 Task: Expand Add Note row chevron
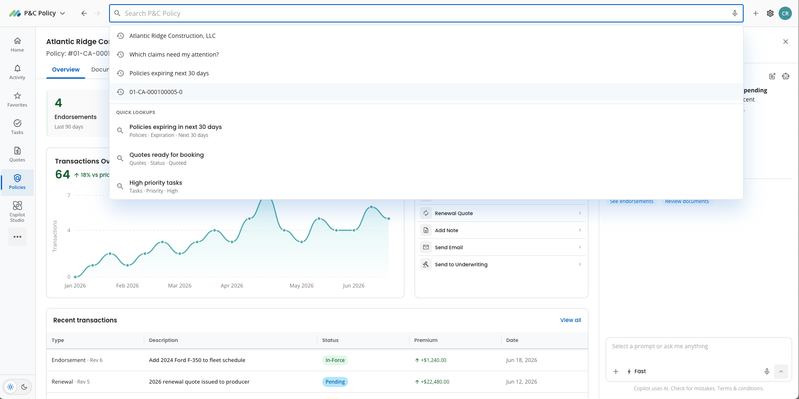coord(580,230)
